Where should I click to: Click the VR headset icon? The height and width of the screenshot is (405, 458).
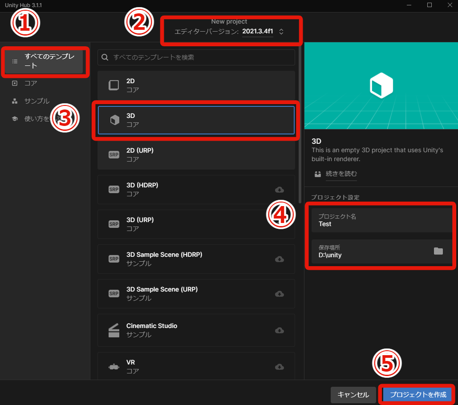tap(114, 367)
